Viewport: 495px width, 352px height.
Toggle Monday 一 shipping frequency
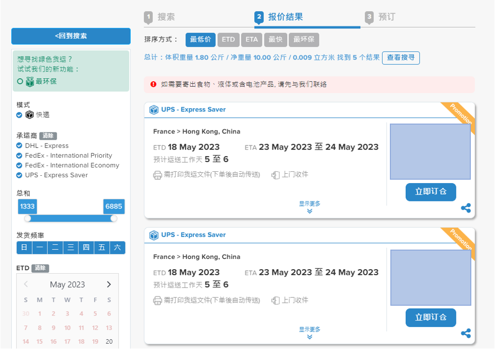[x=40, y=248]
